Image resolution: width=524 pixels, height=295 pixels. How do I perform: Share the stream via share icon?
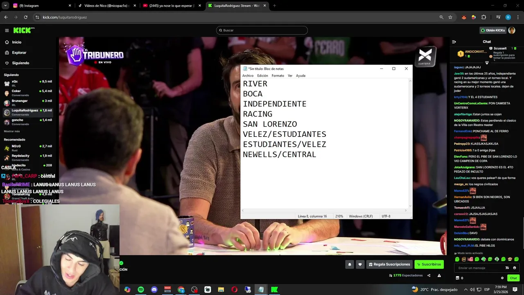(x=429, y=276)
